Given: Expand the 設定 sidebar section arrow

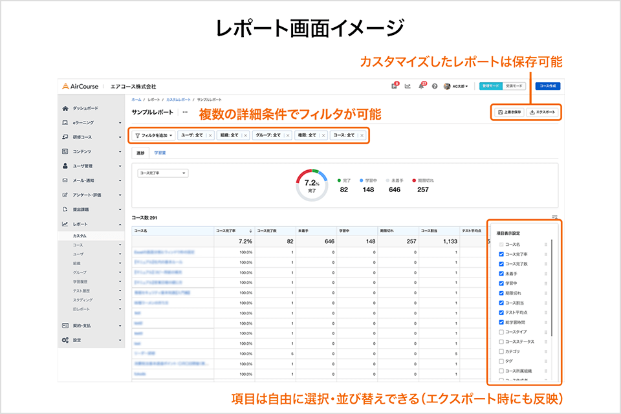Looking at the screenshot, I should click(x=120, y=340).
